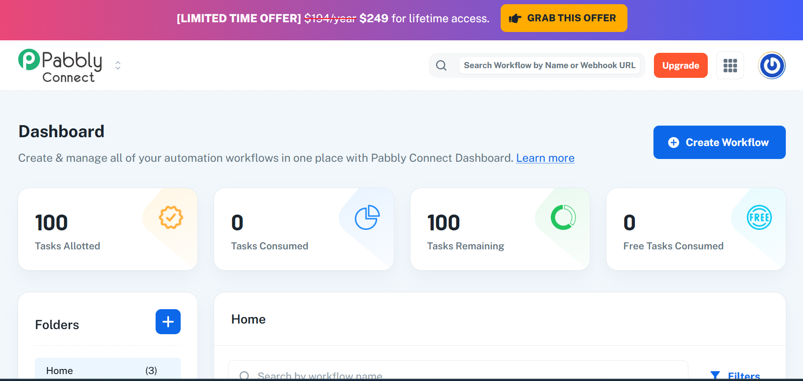803x381 pixels.
Task: Click the $249 price text in banner
Action: point(374,19)
